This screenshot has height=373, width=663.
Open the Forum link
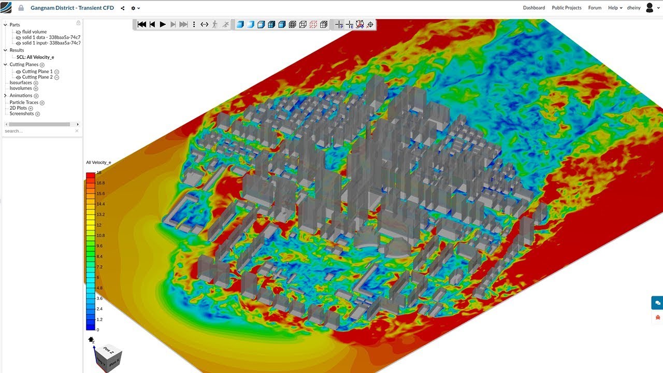(x=595, y=8)
